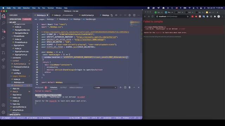The height and width of the screenshot is (126, 225).
Task: Click Live Share in status bar
Action: click(x=32, y=118)
